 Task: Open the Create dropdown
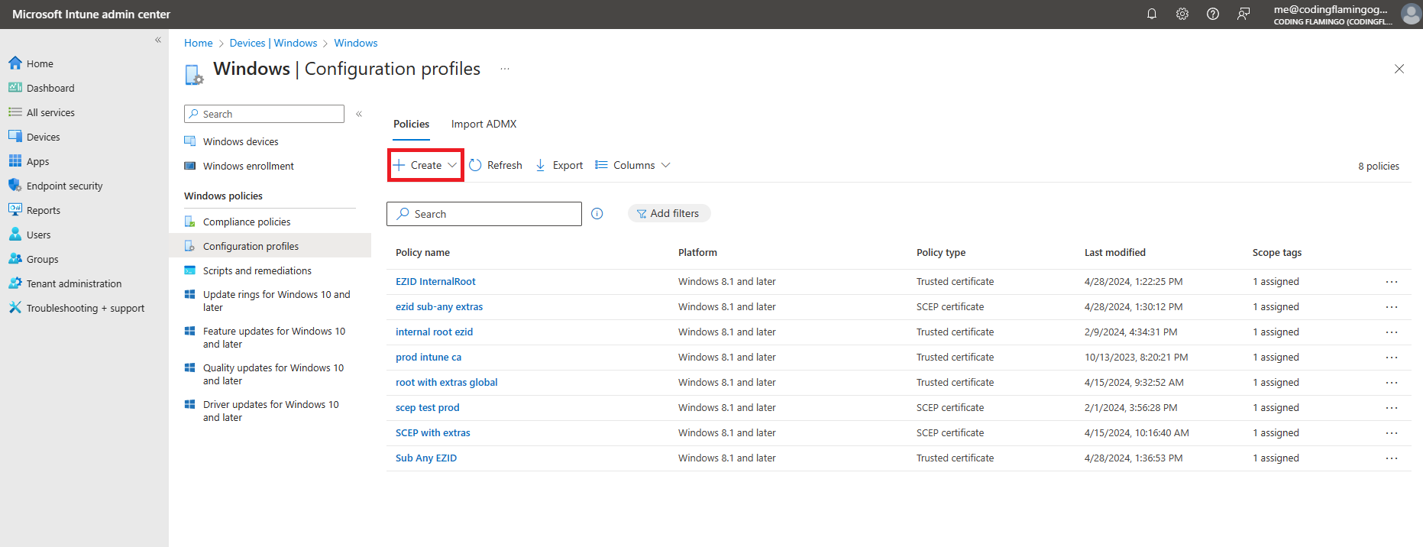click(425, 165)
